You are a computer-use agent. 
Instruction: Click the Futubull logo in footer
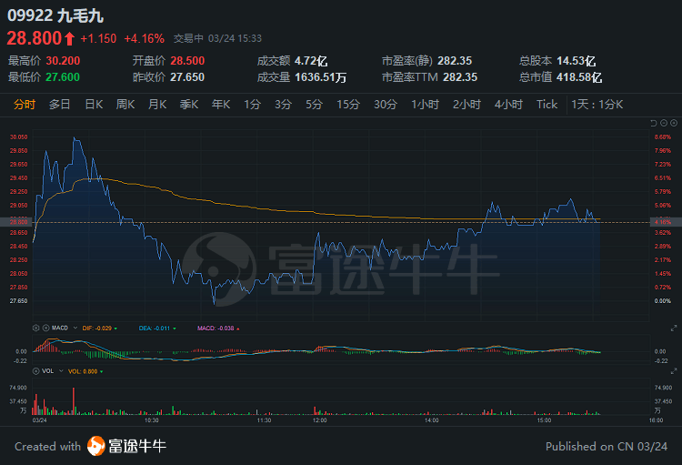tap(126, 446)
